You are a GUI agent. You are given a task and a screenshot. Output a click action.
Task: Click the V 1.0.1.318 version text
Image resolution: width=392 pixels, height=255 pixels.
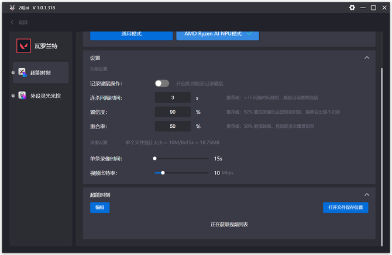pyautogui.click(x=44, y=8)
